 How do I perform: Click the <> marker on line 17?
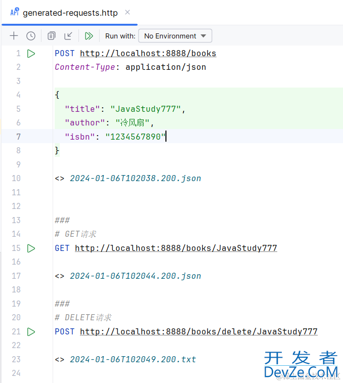coord(60,276)
